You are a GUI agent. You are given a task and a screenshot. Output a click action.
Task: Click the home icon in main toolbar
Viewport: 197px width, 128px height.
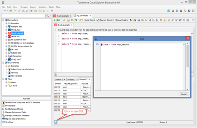tap(52, 11)
